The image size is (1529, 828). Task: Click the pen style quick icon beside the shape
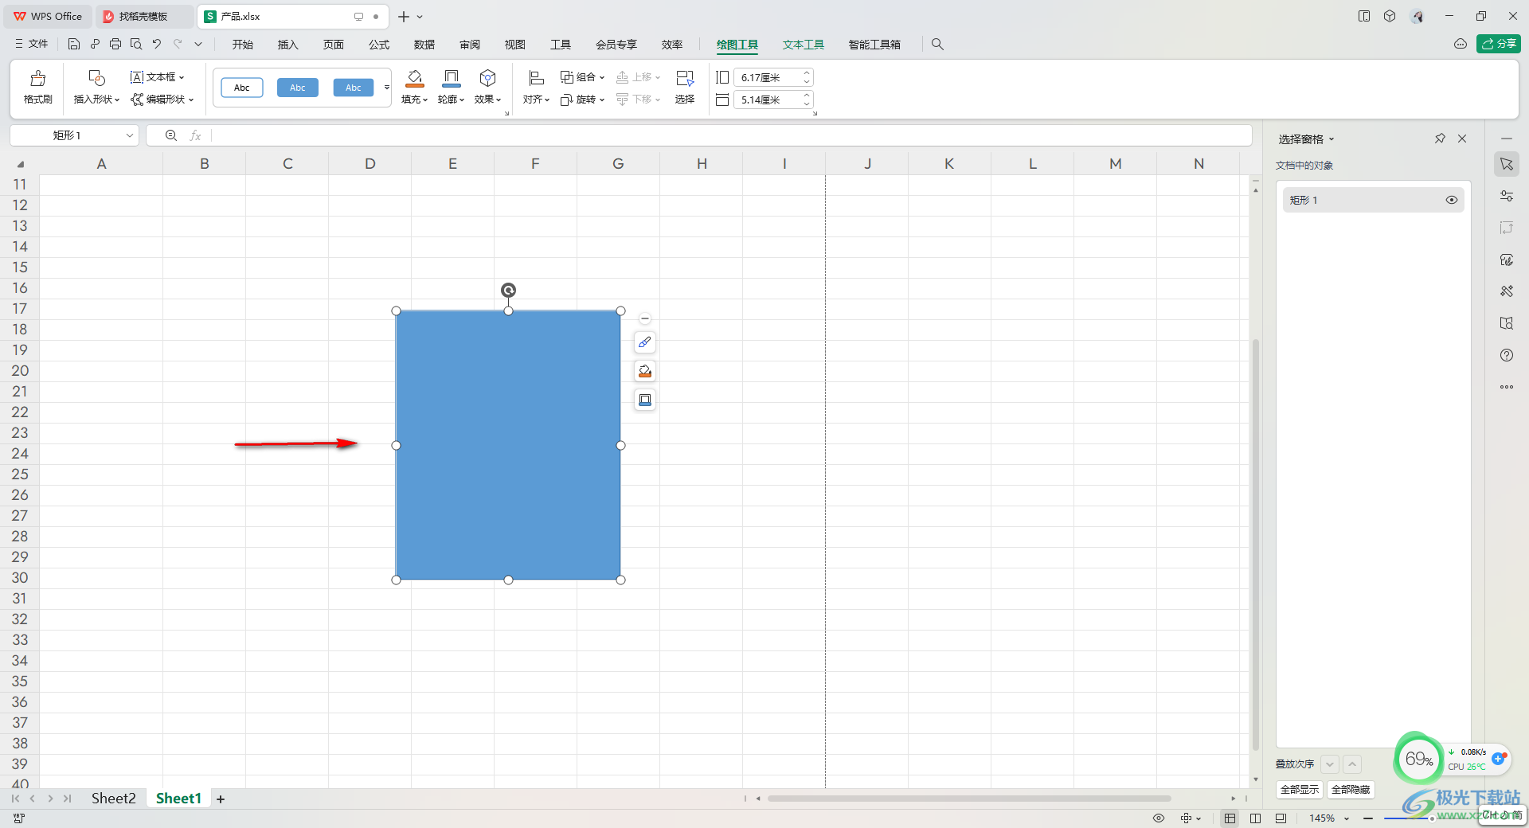[645, 342]
